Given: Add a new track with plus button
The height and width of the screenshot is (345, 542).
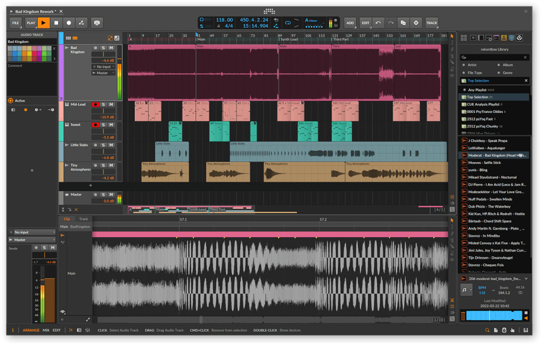Looking at the screenshot, I should click(91, 185).
